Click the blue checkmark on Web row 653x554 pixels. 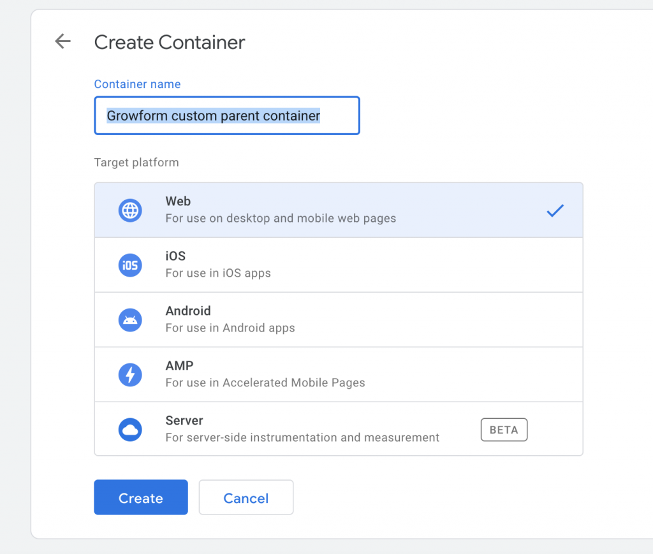pos(555,210)
